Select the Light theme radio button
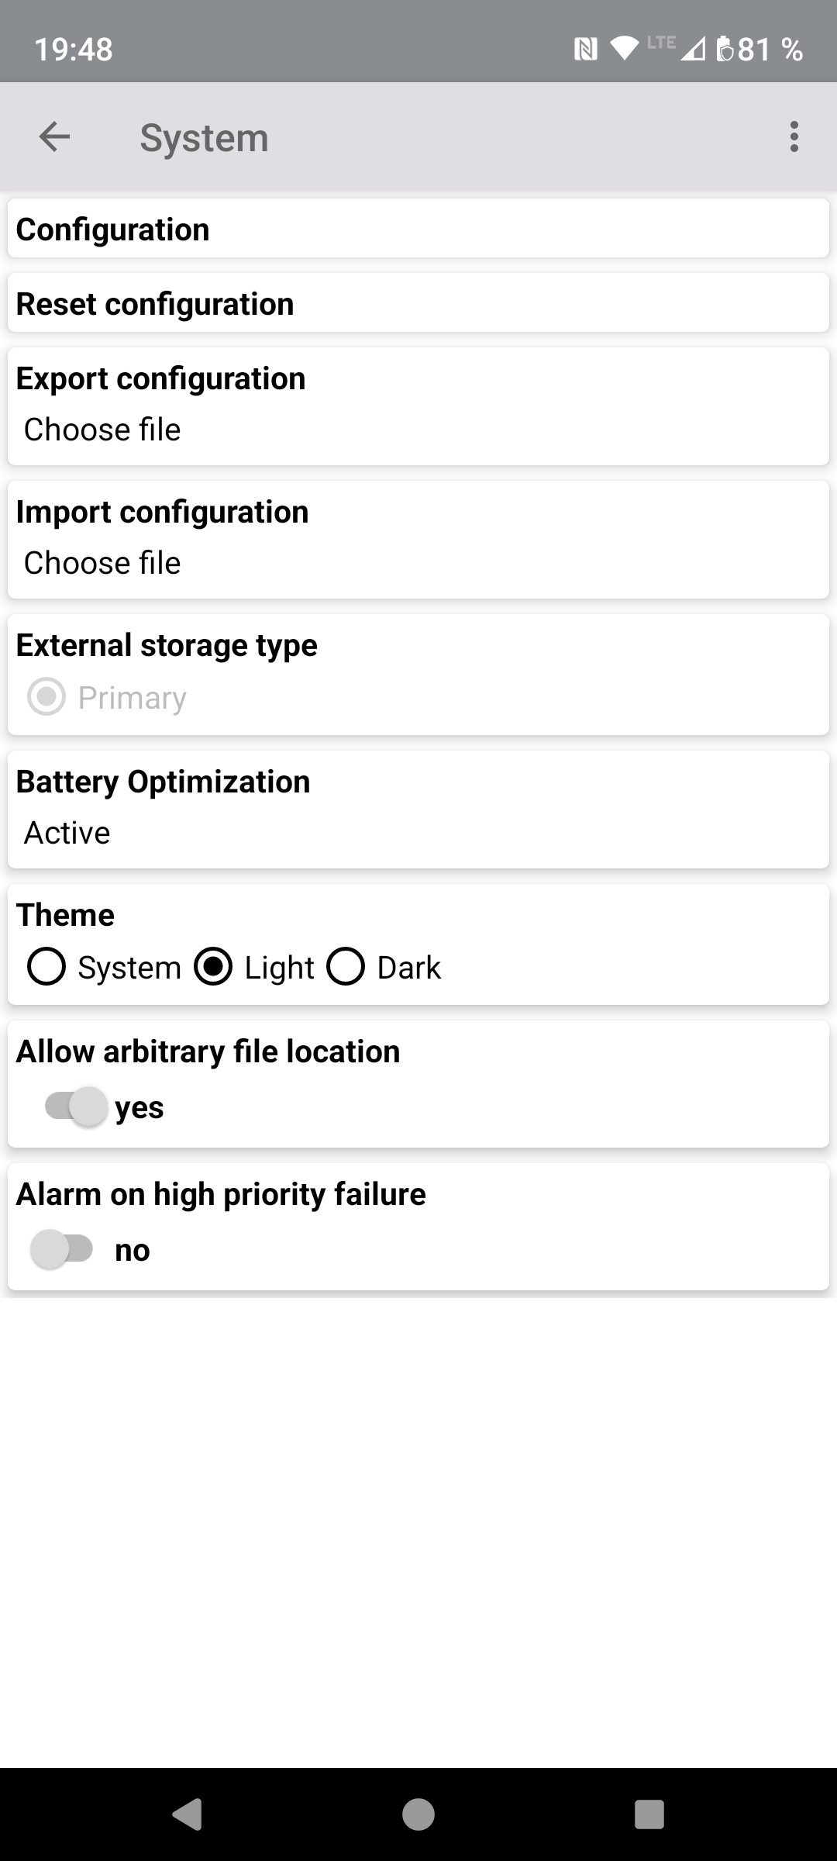837x1861 pixels. (213, 967)
